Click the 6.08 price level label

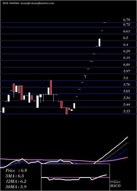(127, 65)
